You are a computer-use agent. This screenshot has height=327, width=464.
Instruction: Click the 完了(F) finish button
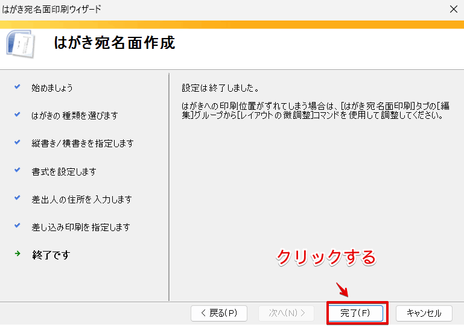[x=356, y=313]
